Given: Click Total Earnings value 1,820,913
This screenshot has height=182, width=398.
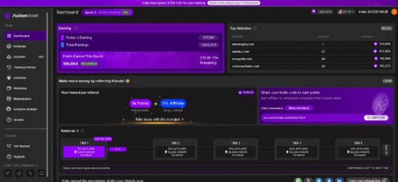Looking at the screenshot, I should click(209, 45).
